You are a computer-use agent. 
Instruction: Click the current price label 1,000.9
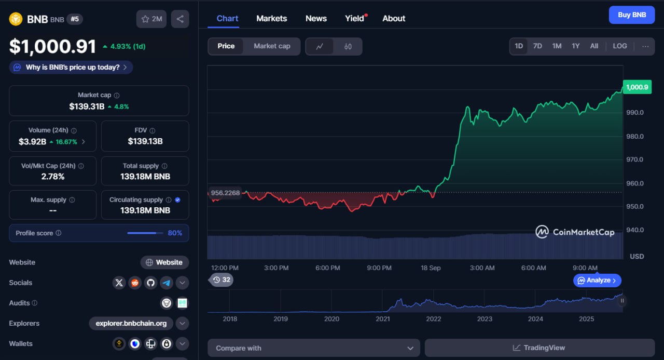637,87
